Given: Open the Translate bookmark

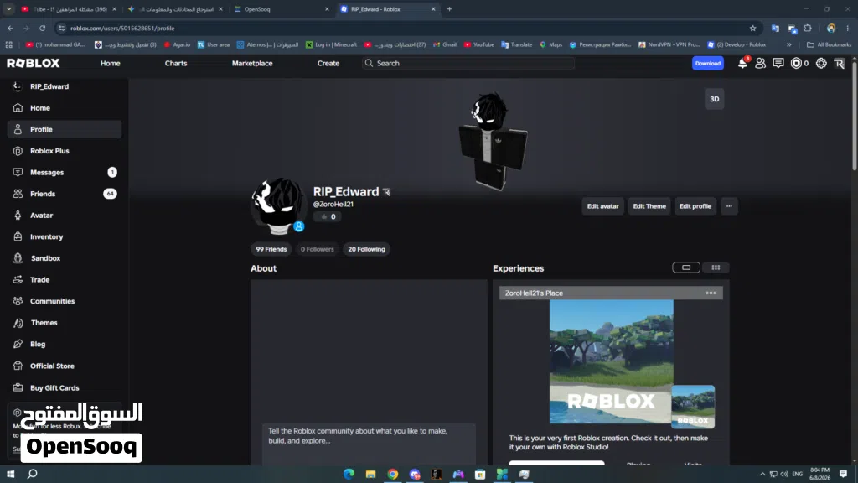Looking at the screenshot, I should (516, 45).
